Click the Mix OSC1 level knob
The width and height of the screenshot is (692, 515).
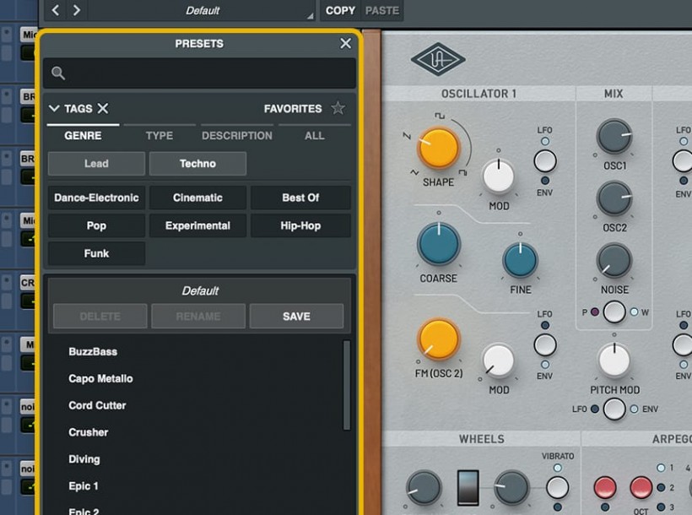614,137
